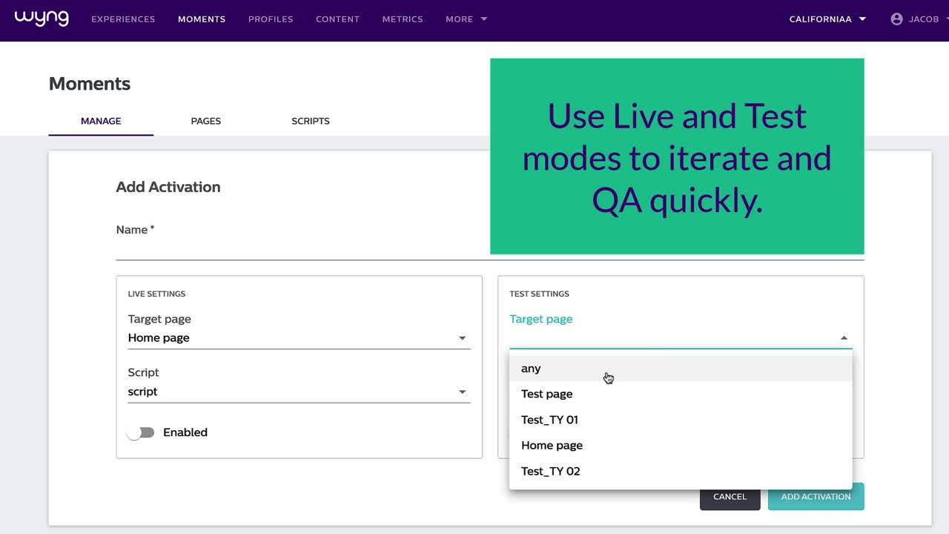Click the Jacob user account icon

(x=897, y=19)
